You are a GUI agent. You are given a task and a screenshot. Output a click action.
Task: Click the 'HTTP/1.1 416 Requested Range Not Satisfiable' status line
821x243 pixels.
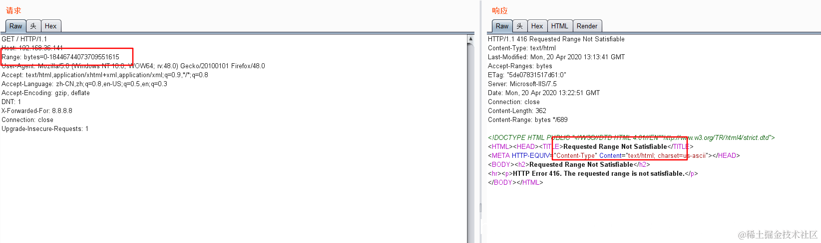(556, 39)
